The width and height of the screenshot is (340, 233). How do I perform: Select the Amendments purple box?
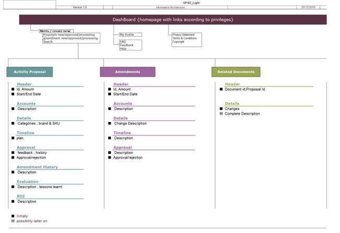[128, 72]
